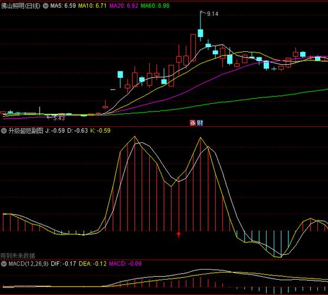Open the MACD(12,26,9) indicator dropdown
328x295 pixels.
coord(4,264)
